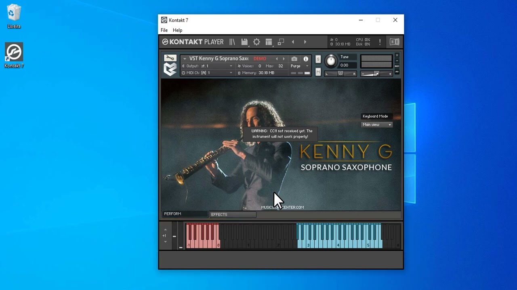Toggle AUX sends view

(397, 66)
